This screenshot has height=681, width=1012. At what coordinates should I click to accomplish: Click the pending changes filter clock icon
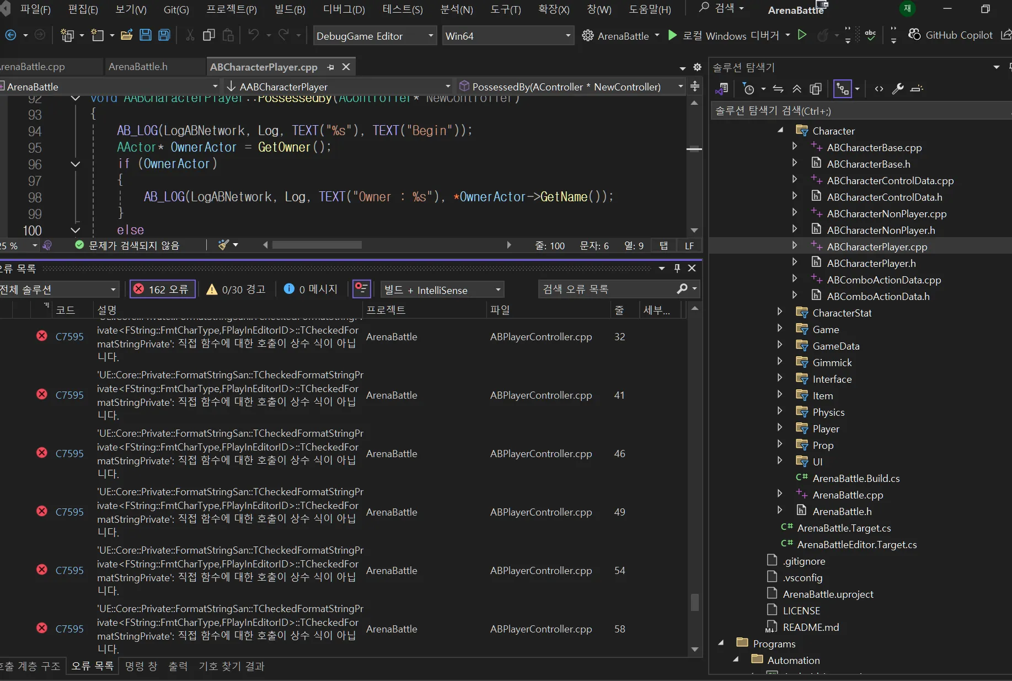tap(748, 89)
